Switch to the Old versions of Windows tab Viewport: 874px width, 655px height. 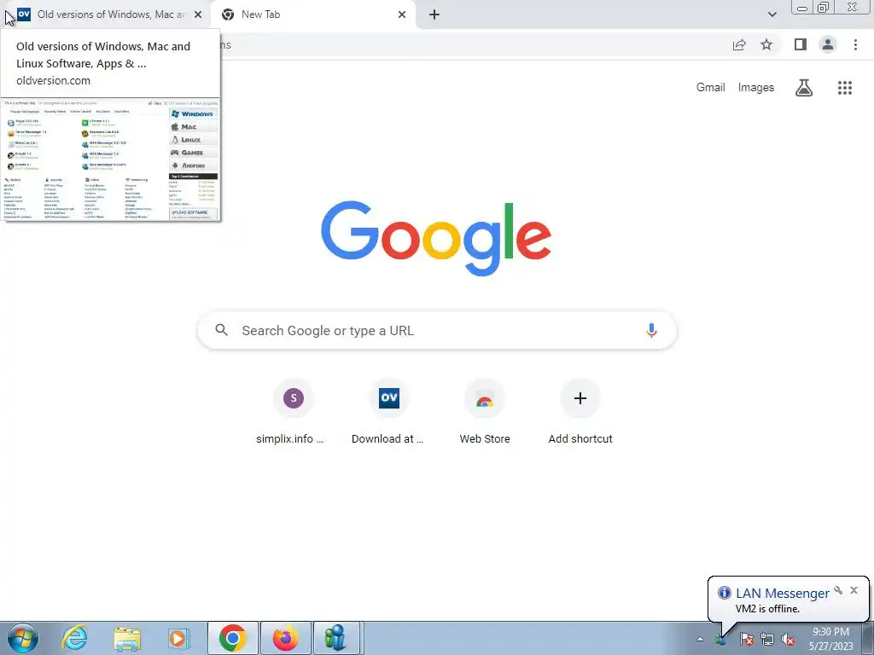(106, 15)
